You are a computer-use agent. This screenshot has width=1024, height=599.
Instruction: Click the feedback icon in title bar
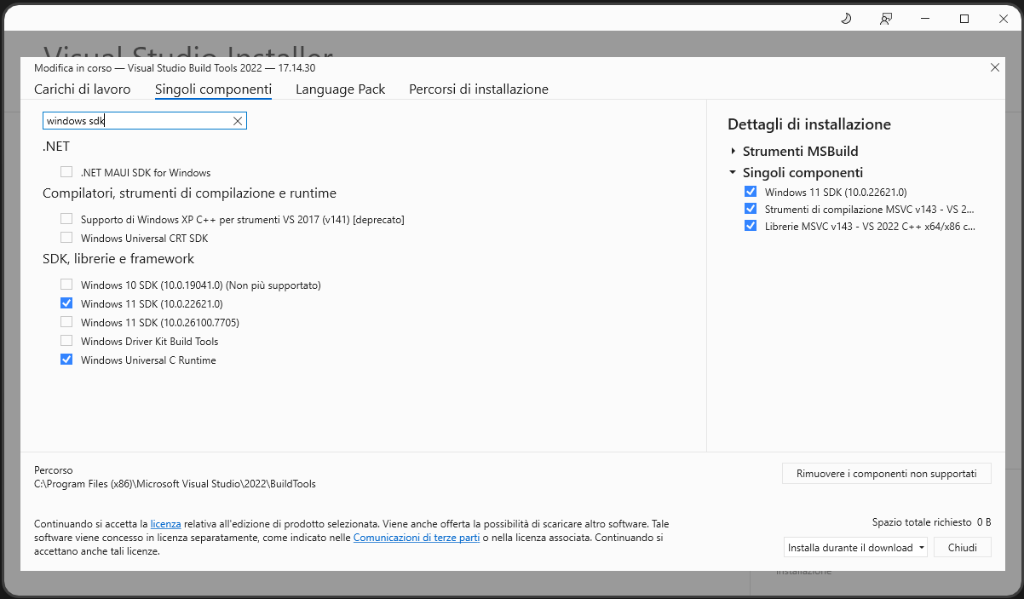(886, 19)
